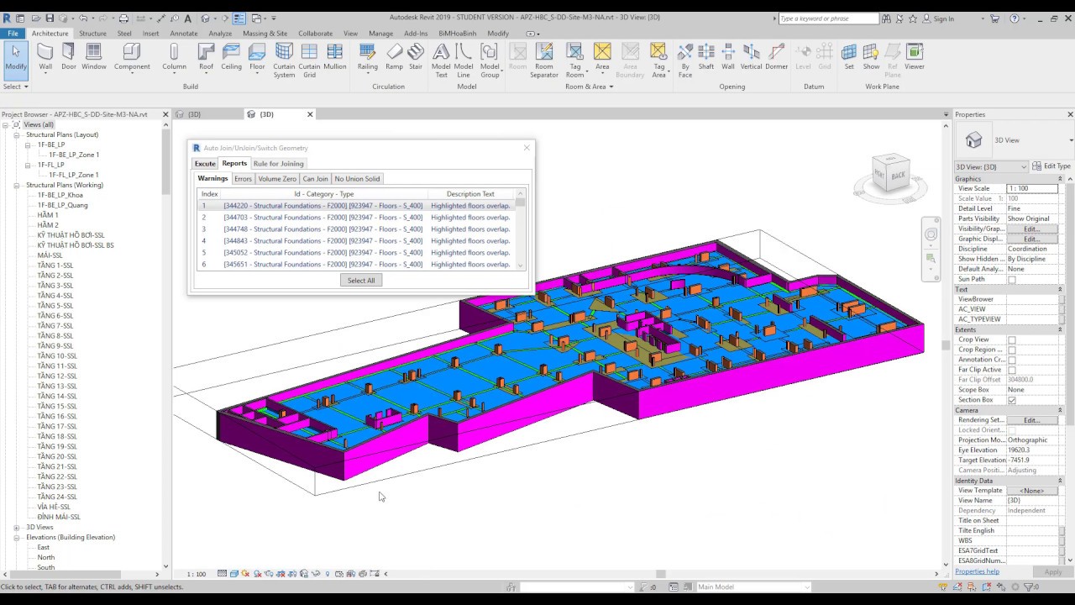Select the Model Text tool
This screenshot has height=605, width=1075.
[441, 60]
